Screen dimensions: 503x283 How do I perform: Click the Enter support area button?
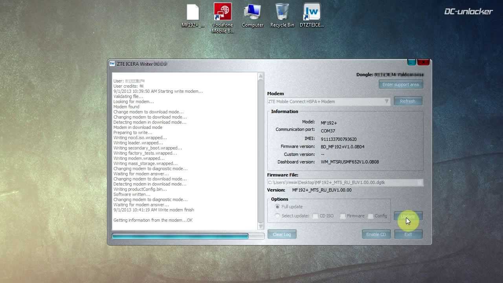(x=400, y=85)
